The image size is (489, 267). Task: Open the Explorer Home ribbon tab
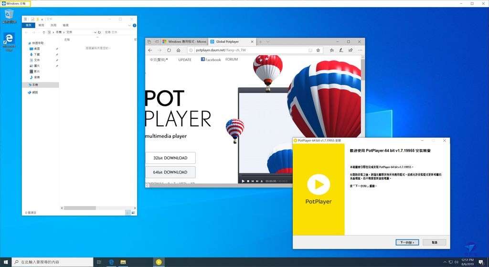click(x=41, y=25)
